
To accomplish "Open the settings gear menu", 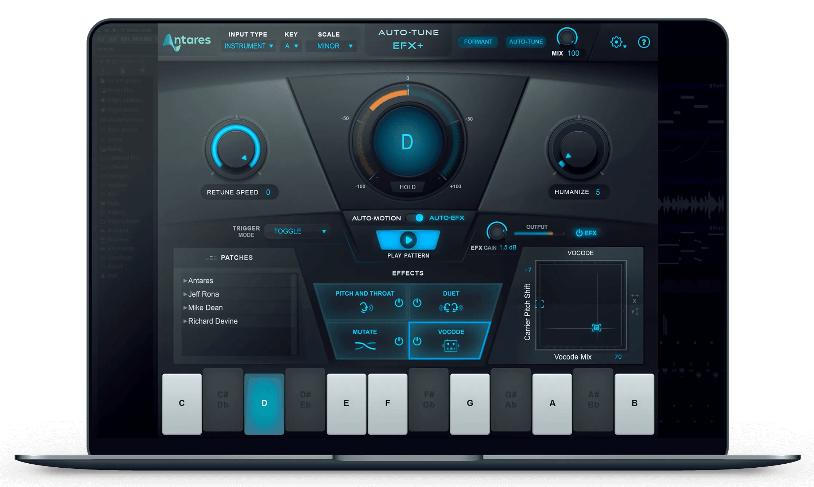I will (616, 42).
